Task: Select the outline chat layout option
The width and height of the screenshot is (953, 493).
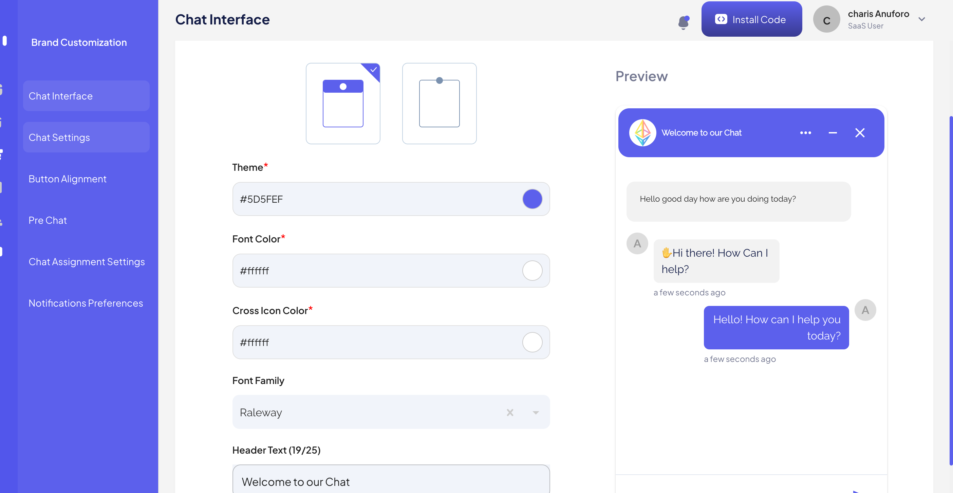Action: pyautogui.click(x=439, y=104)
